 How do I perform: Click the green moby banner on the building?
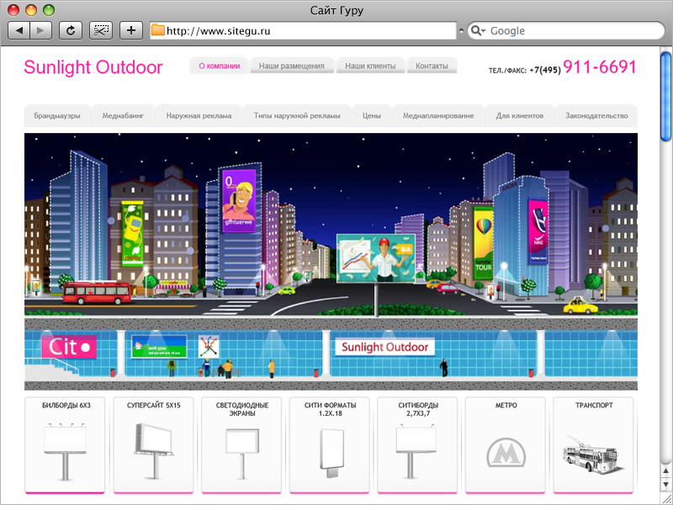(x=132, y=234)
